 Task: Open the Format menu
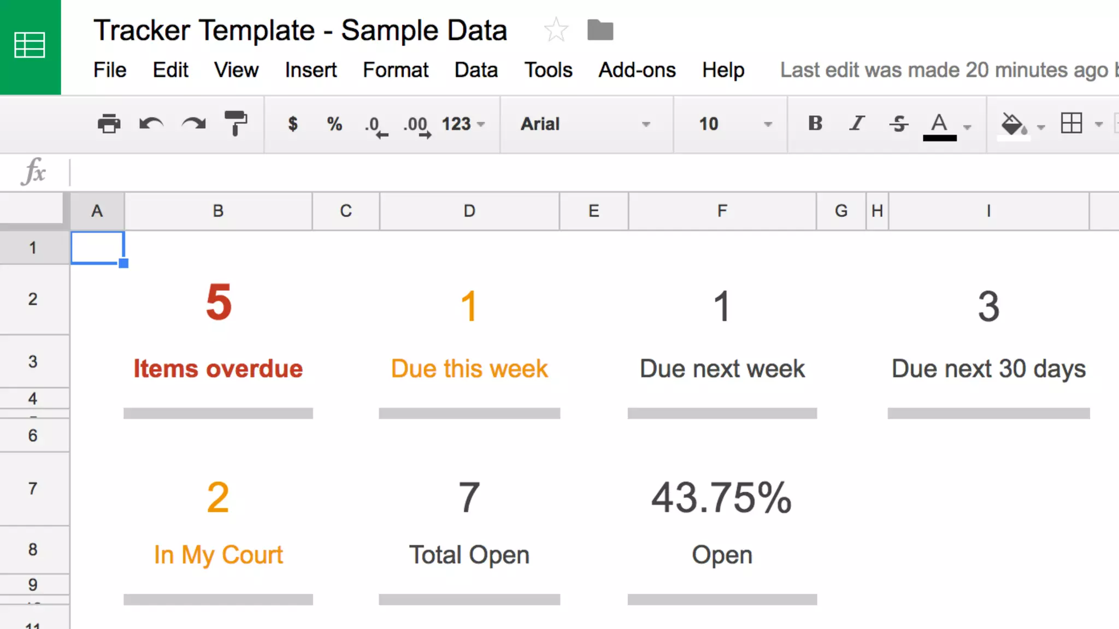coord(396,70)
